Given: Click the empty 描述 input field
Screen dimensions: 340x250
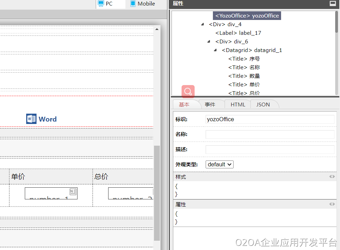Looking at the screenshot, I should click(x=270, y=149).
